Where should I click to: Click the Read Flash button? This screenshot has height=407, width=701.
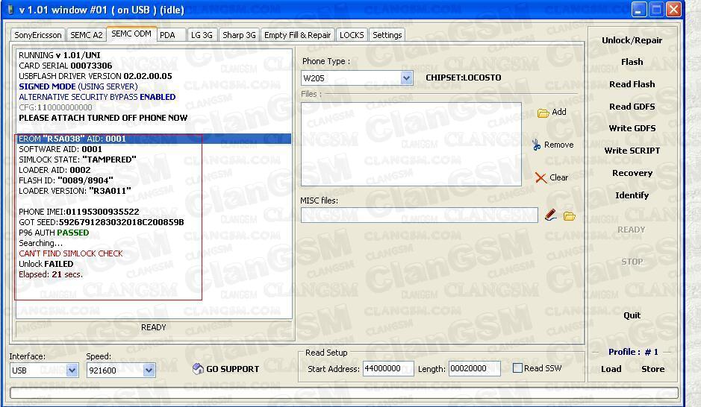[632, 84]
